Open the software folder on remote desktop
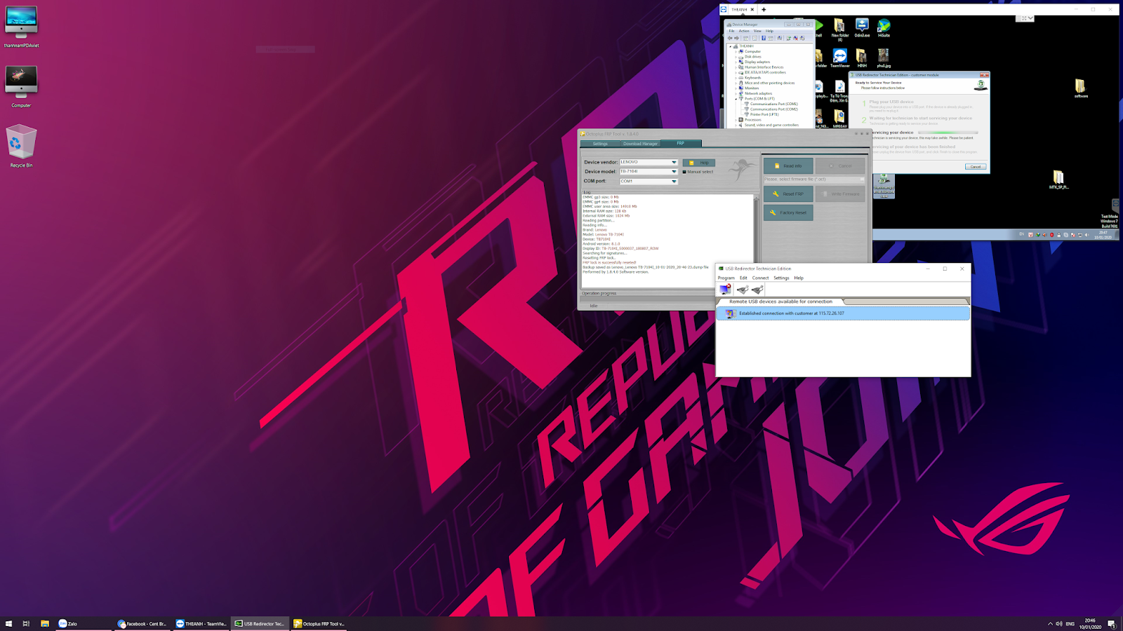 click(1081, 88)
